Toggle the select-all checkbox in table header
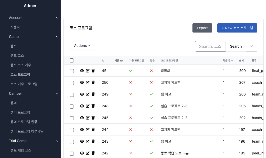Image resolution: width=266 pixels, height=158 pixels. point(72,60)
